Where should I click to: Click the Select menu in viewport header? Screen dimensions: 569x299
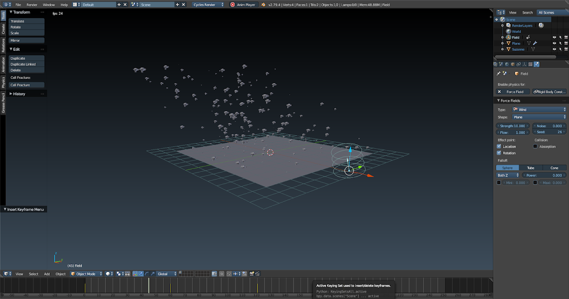32,273
